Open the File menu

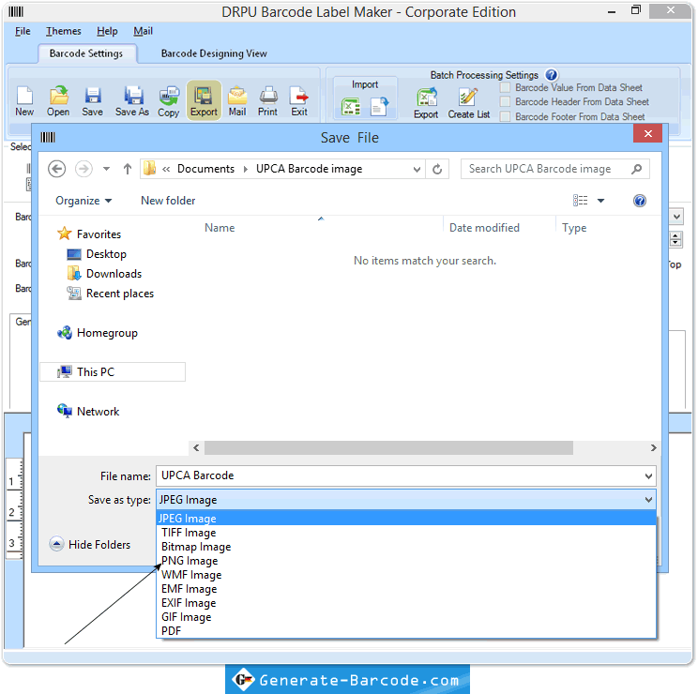pyautogui.click(x=23, y=31)
